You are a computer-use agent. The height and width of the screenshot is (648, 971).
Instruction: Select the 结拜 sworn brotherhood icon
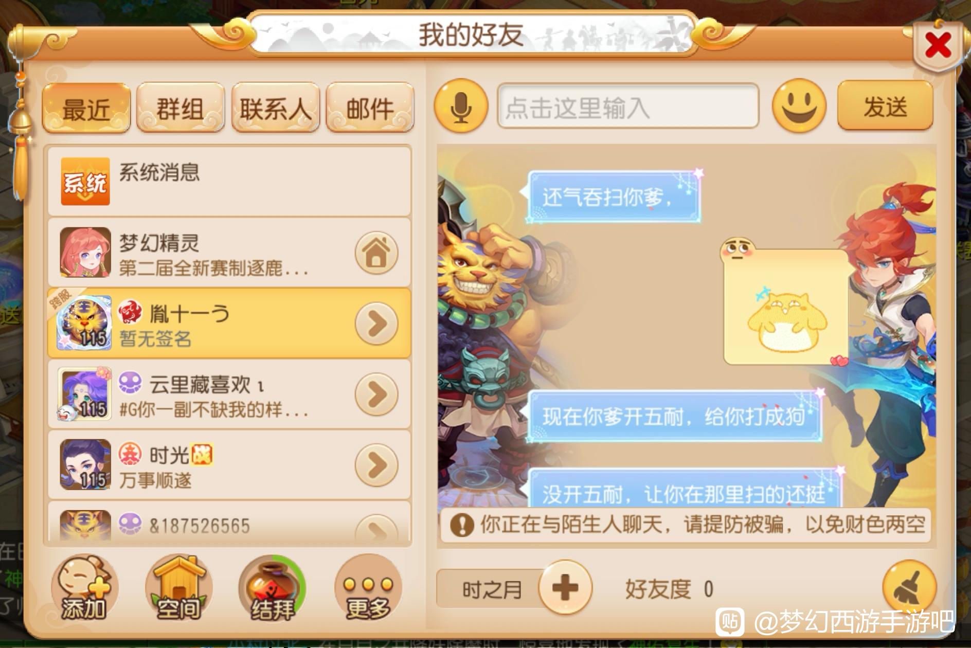tap(273, 588)
